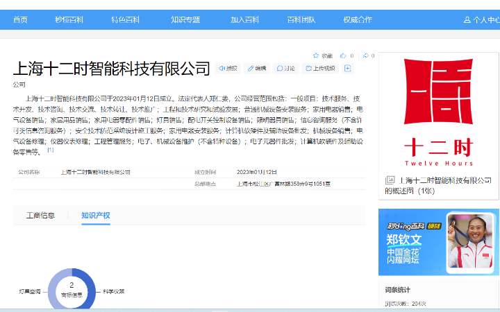The height and width of the screenshot is (312, 500).
Task: Click the 上传视频 upload button
Action: coord(319,69)
